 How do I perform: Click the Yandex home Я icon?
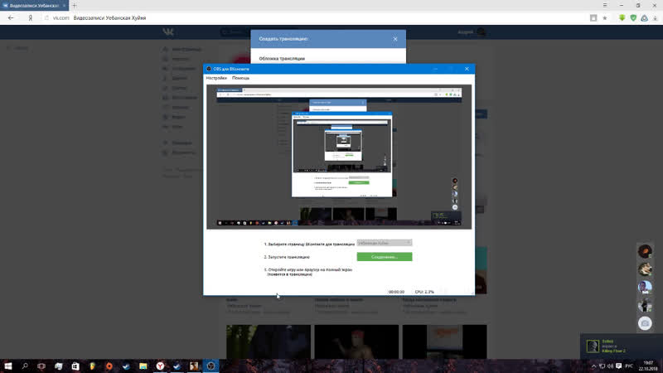point(31,17)
